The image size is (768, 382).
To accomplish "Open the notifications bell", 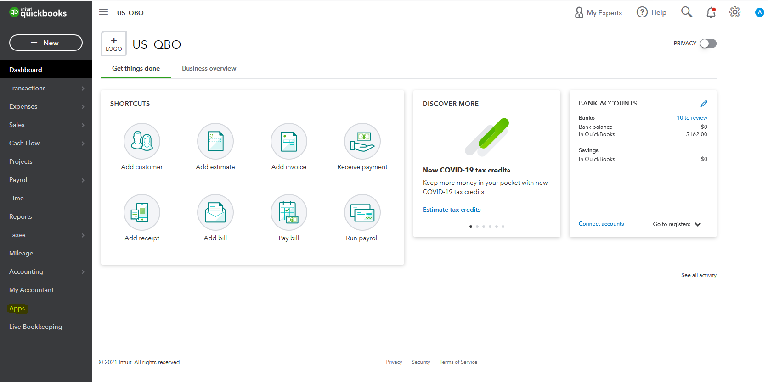I will (711, 12).
